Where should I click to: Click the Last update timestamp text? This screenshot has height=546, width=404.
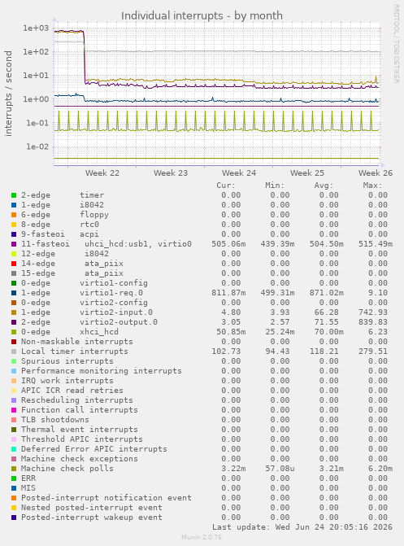click(302, 526)
